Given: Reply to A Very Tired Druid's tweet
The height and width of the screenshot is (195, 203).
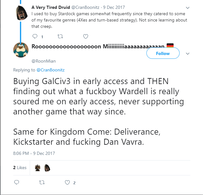Looking at the screenshot, I should [x=35, y=36].
